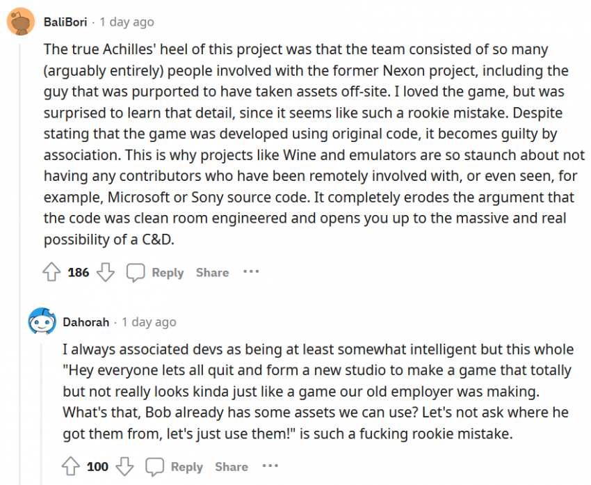Click BaliBori's avatar image
Viewport: 591px width, 485px height.
(x=22, y=22)
